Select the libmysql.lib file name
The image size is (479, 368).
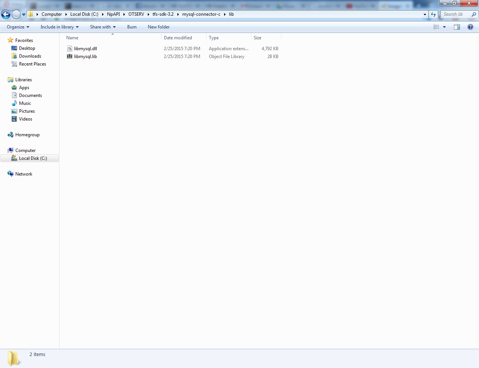tap(85, 57)
